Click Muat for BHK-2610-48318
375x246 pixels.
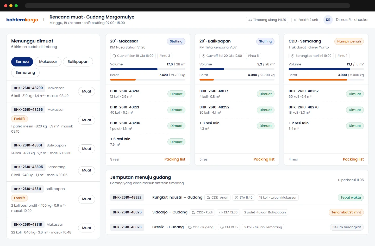point(87,228)
